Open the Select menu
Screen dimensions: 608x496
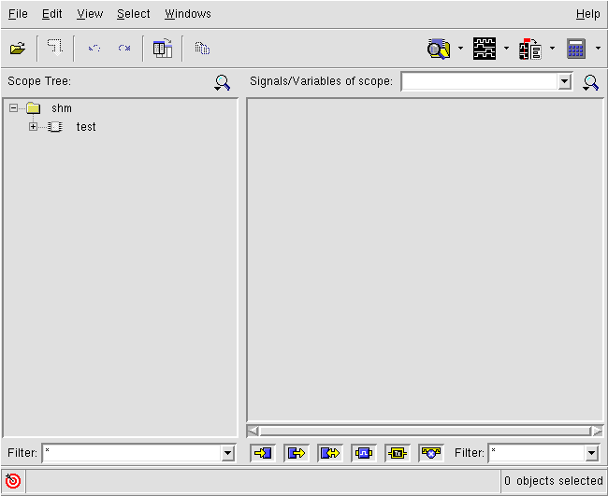[x=134, y=14]
